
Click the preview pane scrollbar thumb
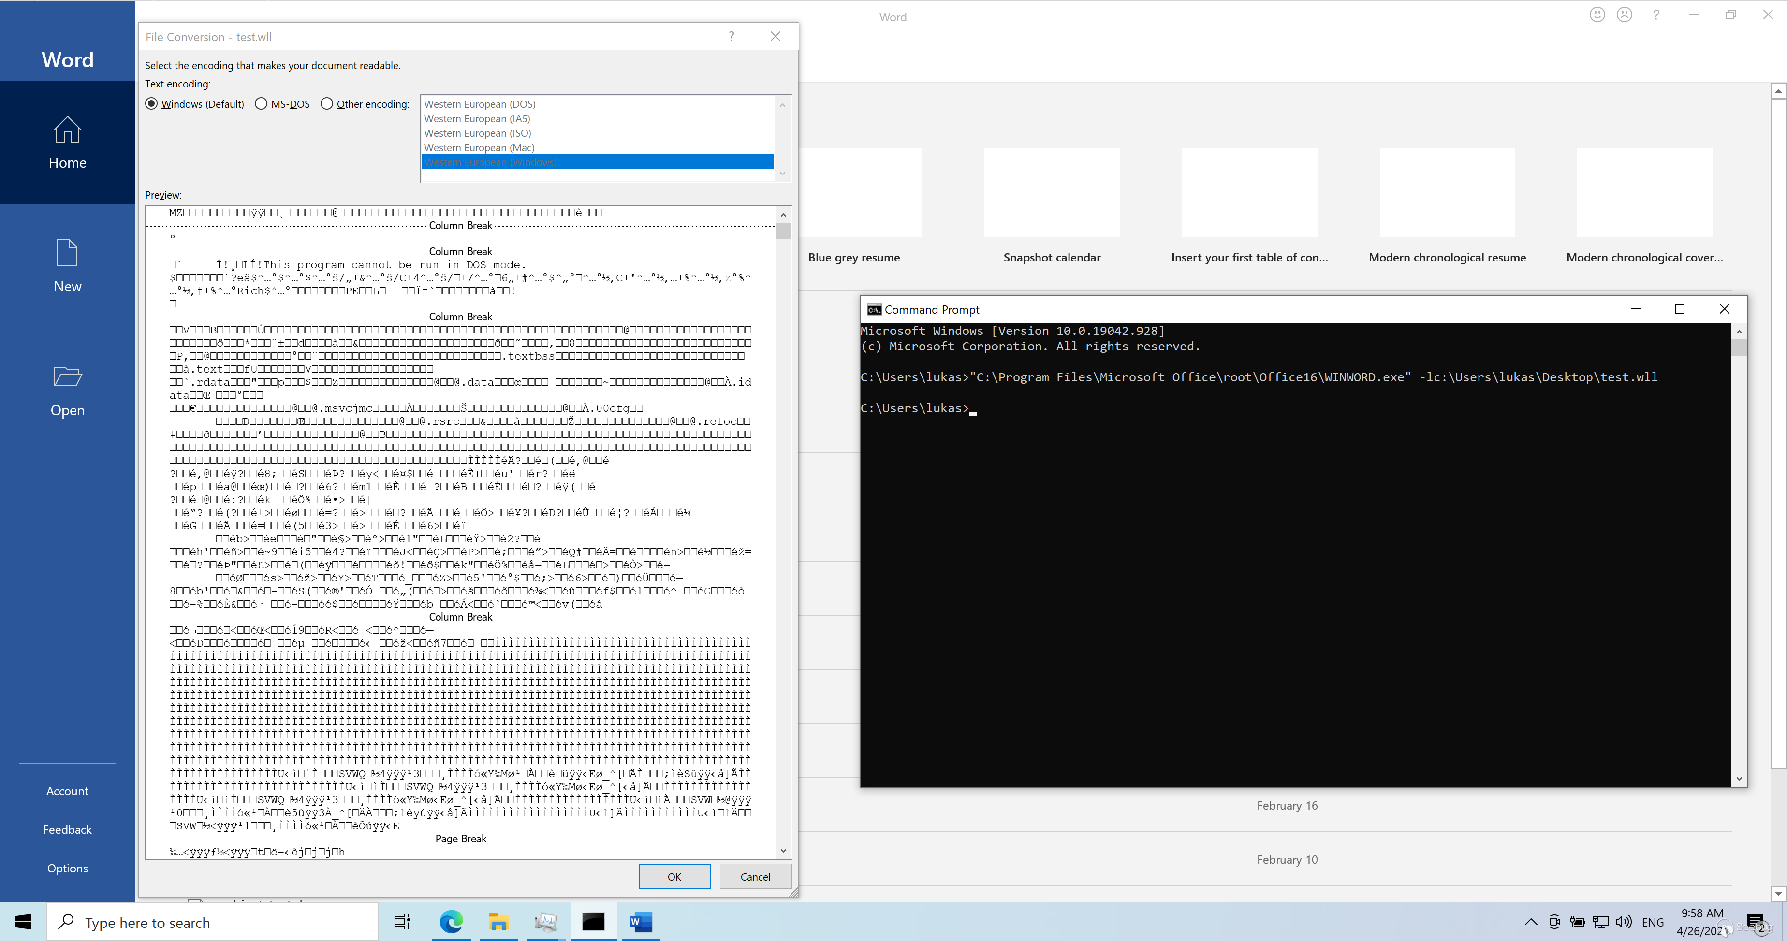pyautogui.click(x=783, y=231)
